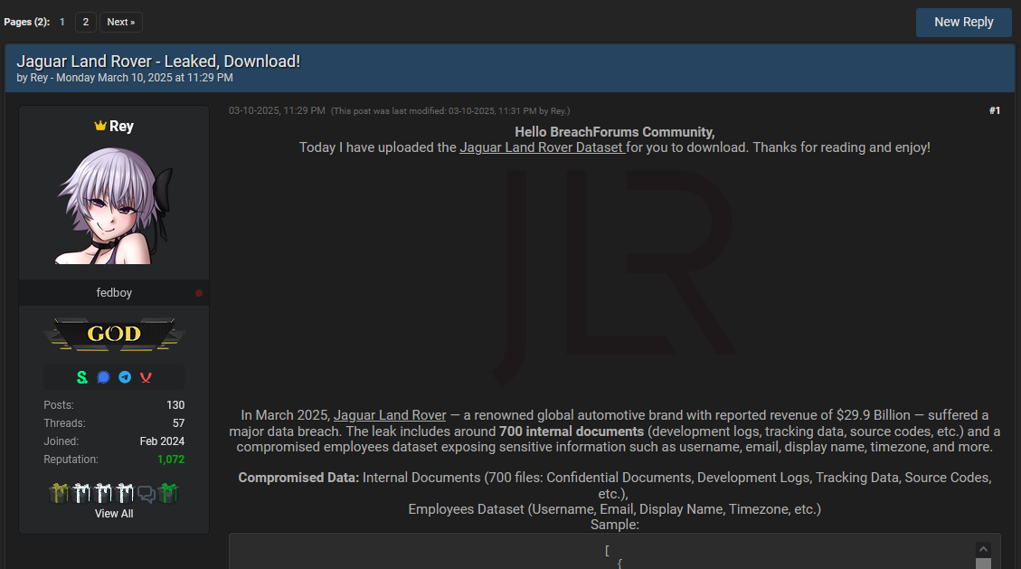Click current page number 1
The width and height of the screenshot is (1021, 569).
[61, 22]
